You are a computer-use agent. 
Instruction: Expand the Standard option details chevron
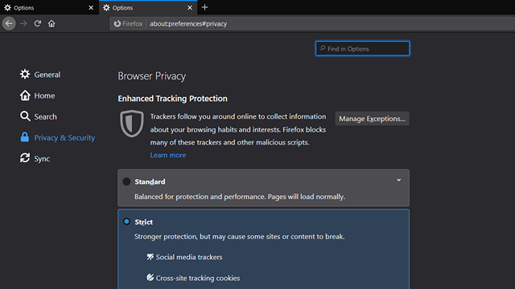pyautogui.click(x=399, y=180)
